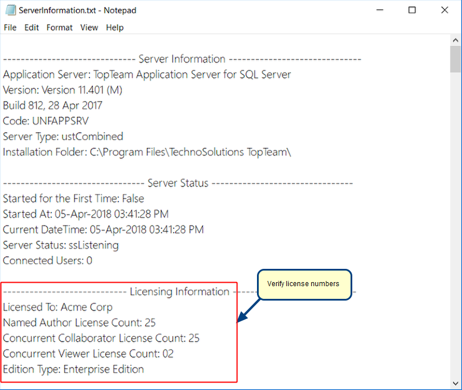Click the "Named Author License Count: 25" line
The width and height of the screenshot is (462, 390).
pyautogui.click(x=79, y=323)
